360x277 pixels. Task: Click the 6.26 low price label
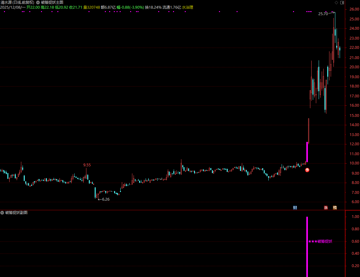(x=106, y=199)
